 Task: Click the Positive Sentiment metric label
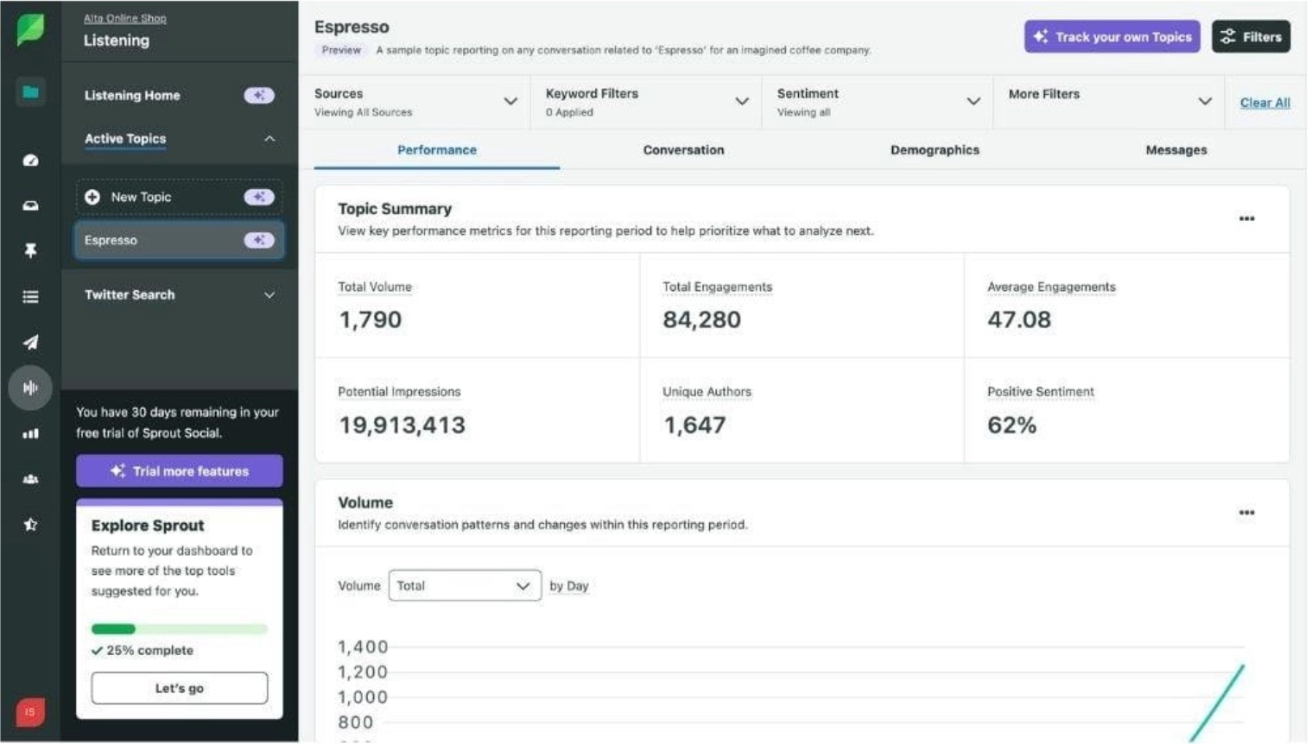(x=1043, y=393)
